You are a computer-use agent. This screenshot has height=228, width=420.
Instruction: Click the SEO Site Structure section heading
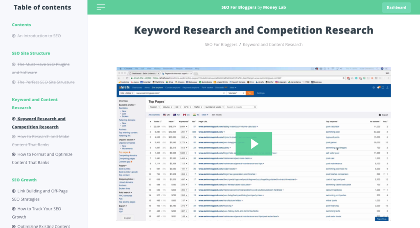click(x=31, y=53)
